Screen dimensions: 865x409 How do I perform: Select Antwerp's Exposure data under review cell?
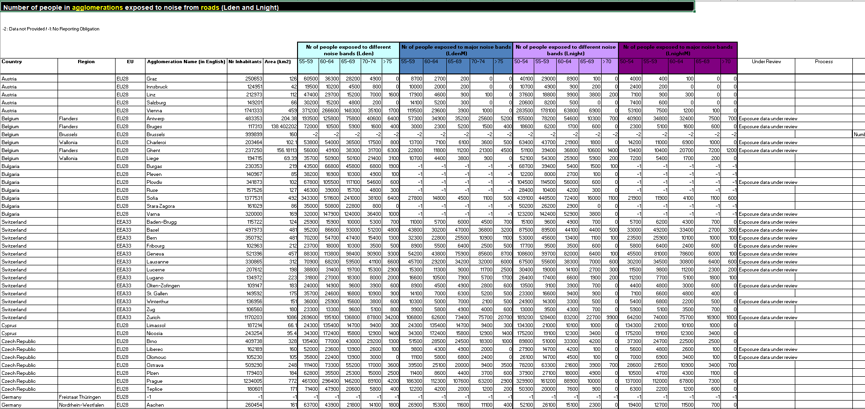(x=768, y=118)
